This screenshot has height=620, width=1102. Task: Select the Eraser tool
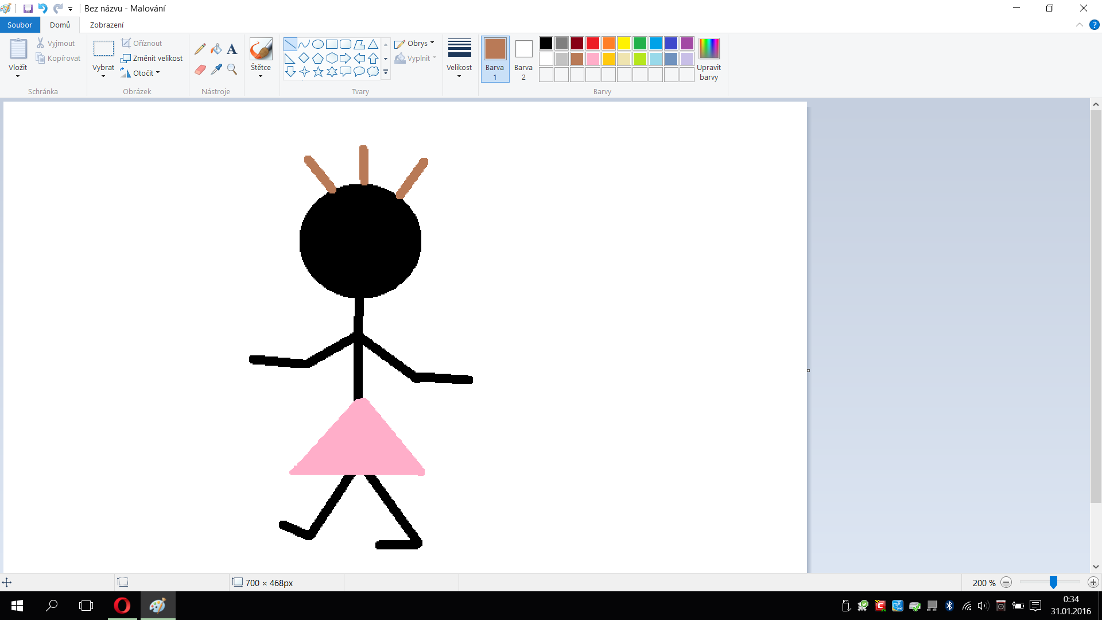[x=200, y=69]
